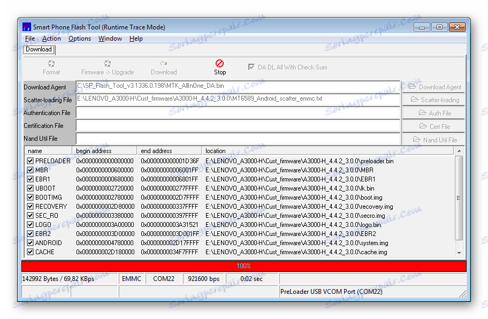Click the Cert File browse button

(433, 126)
